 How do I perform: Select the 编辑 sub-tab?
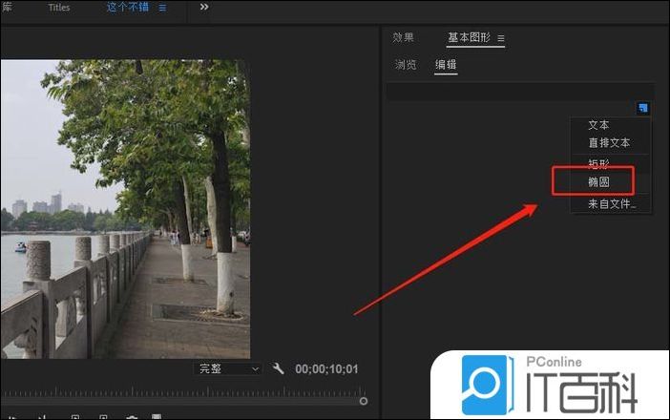446,65
